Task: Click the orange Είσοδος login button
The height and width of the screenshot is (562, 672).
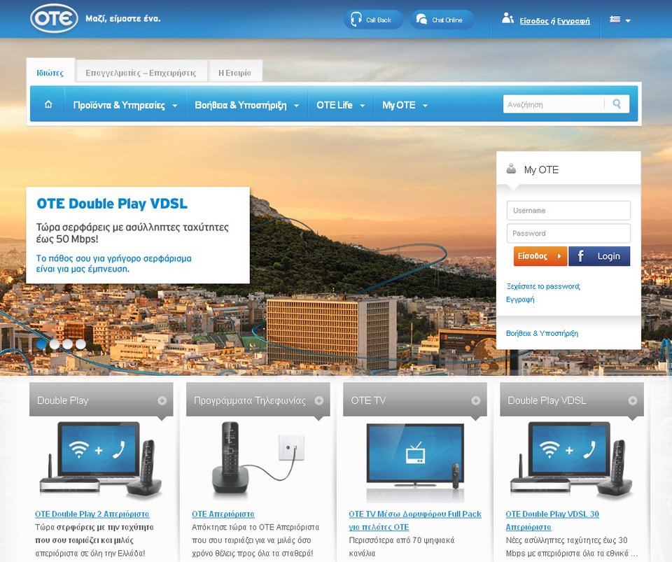Action: [x=540, y=256]
